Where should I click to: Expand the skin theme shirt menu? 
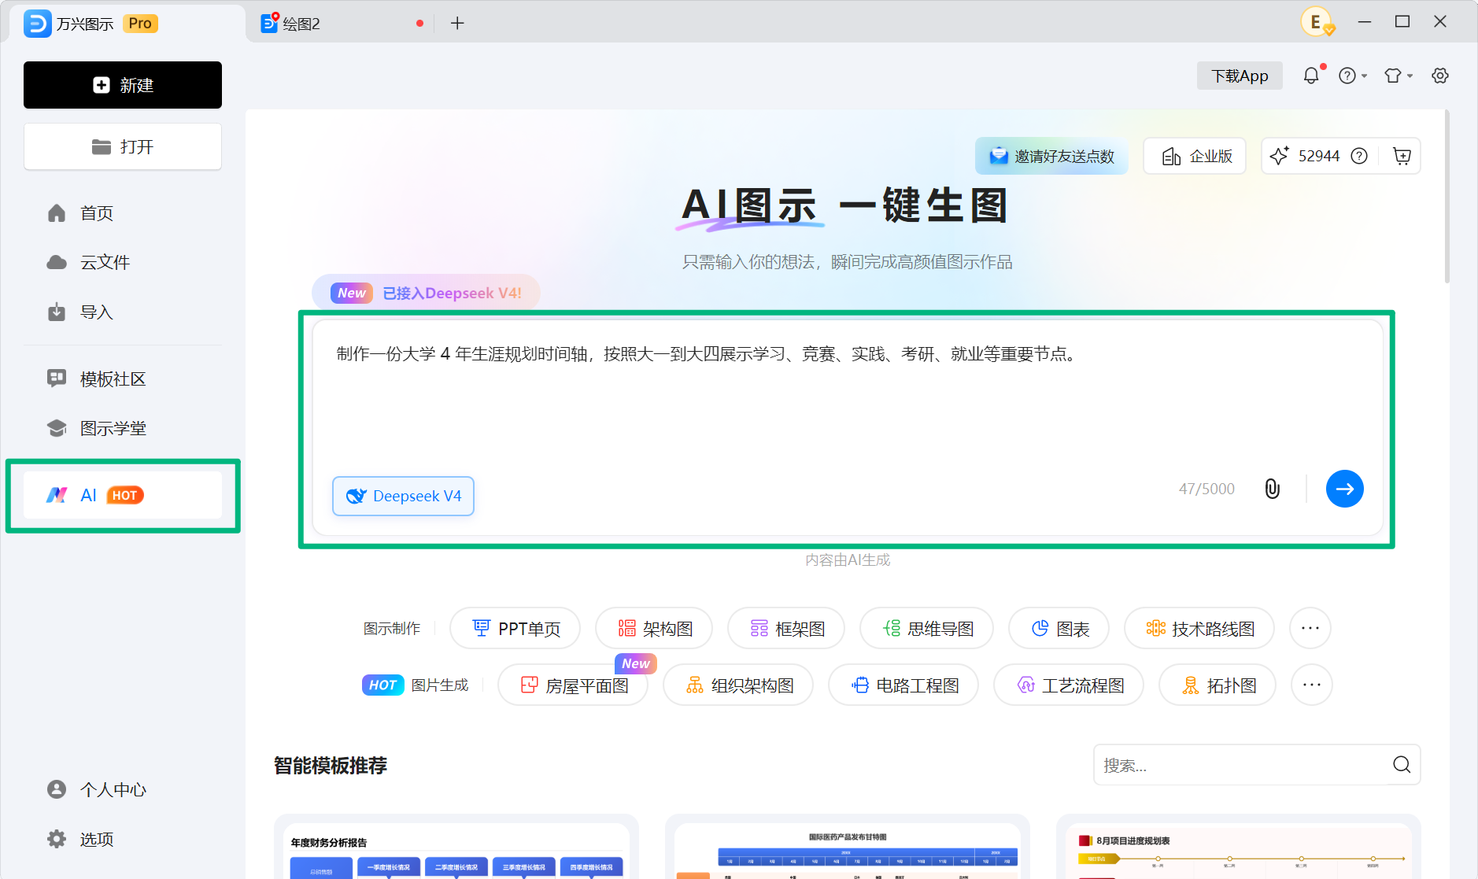tap(1399, 76)
